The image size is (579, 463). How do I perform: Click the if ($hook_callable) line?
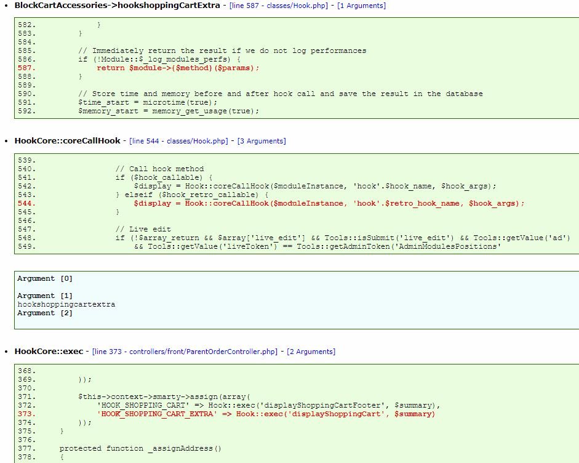pyautogui.click(x=164, y=178)
